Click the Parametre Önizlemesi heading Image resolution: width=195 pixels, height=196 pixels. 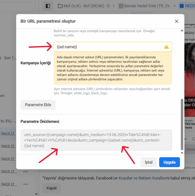(40, 121)
